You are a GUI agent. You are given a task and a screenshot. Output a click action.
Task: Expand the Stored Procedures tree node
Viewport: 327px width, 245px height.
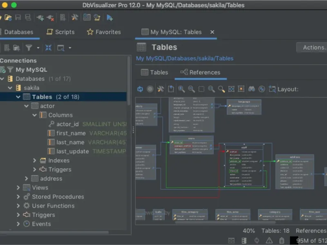click(x=18, y=197)
